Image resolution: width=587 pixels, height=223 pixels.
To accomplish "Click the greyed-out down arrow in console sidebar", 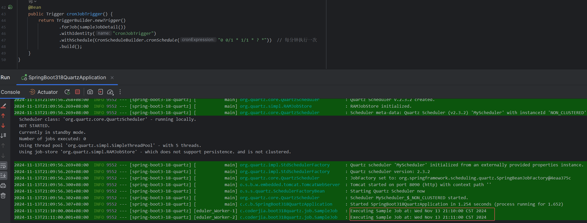I will pyautogui.click(x=3, y=156).
